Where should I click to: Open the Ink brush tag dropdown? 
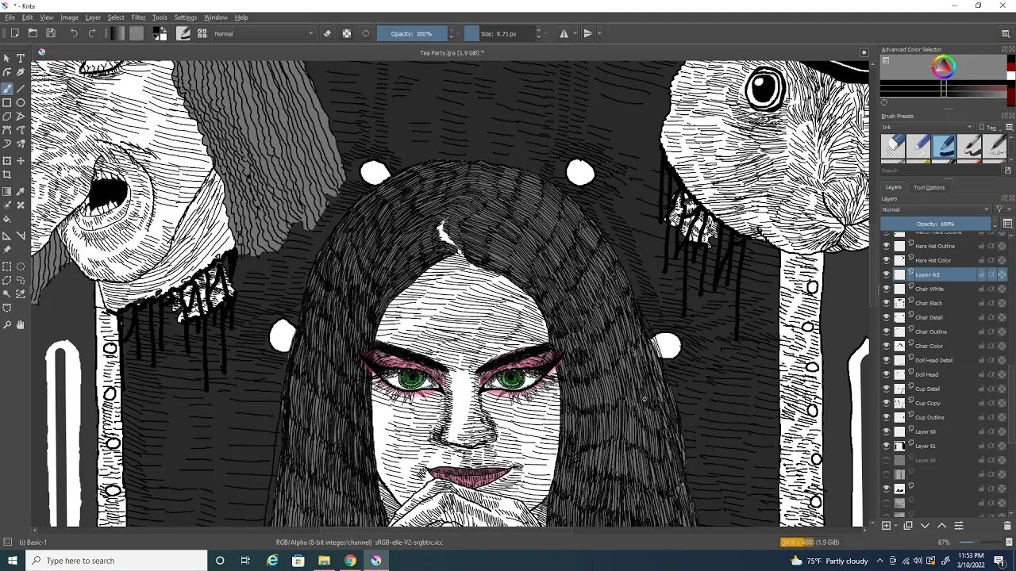coord(927,127)
